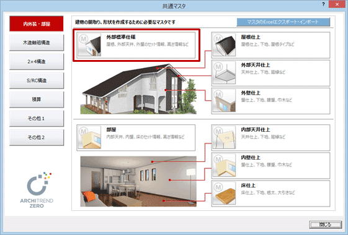Click the help question mark in title bar
Screen dimensions: 348x235
(323, 4)
